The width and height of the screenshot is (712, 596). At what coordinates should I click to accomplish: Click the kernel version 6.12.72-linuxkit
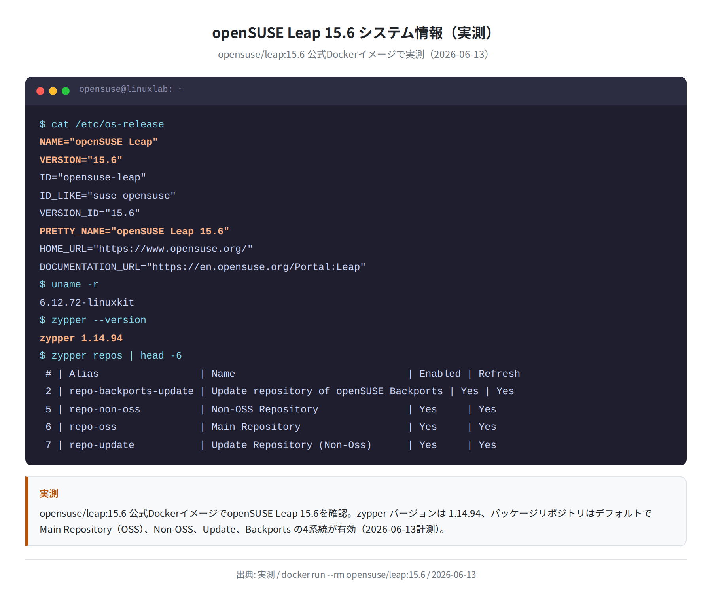pos(87,302)
